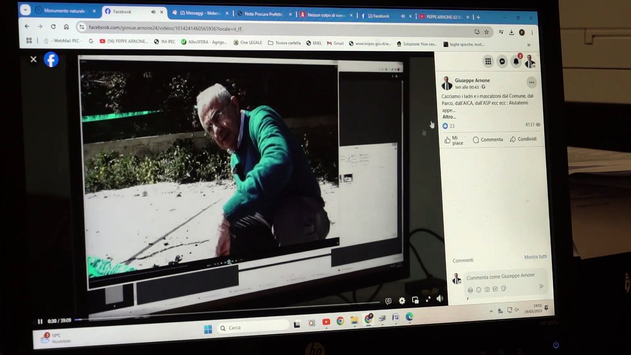The width and height of the screenshot is (631, 355).
Task: Attach a photo to the comment
Action: (x=487, y=289)
